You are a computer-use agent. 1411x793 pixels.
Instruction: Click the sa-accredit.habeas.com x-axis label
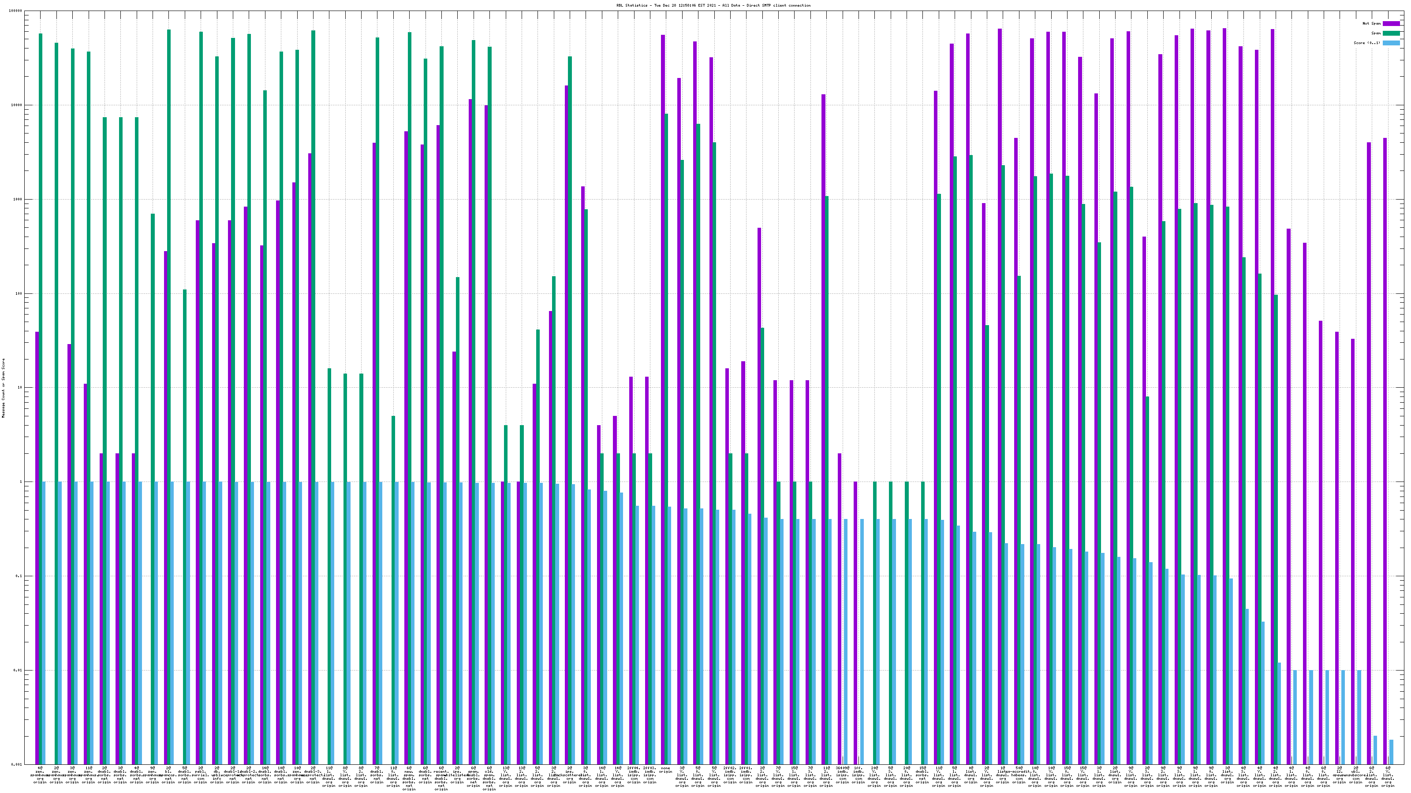click(x=1019, y=775)
